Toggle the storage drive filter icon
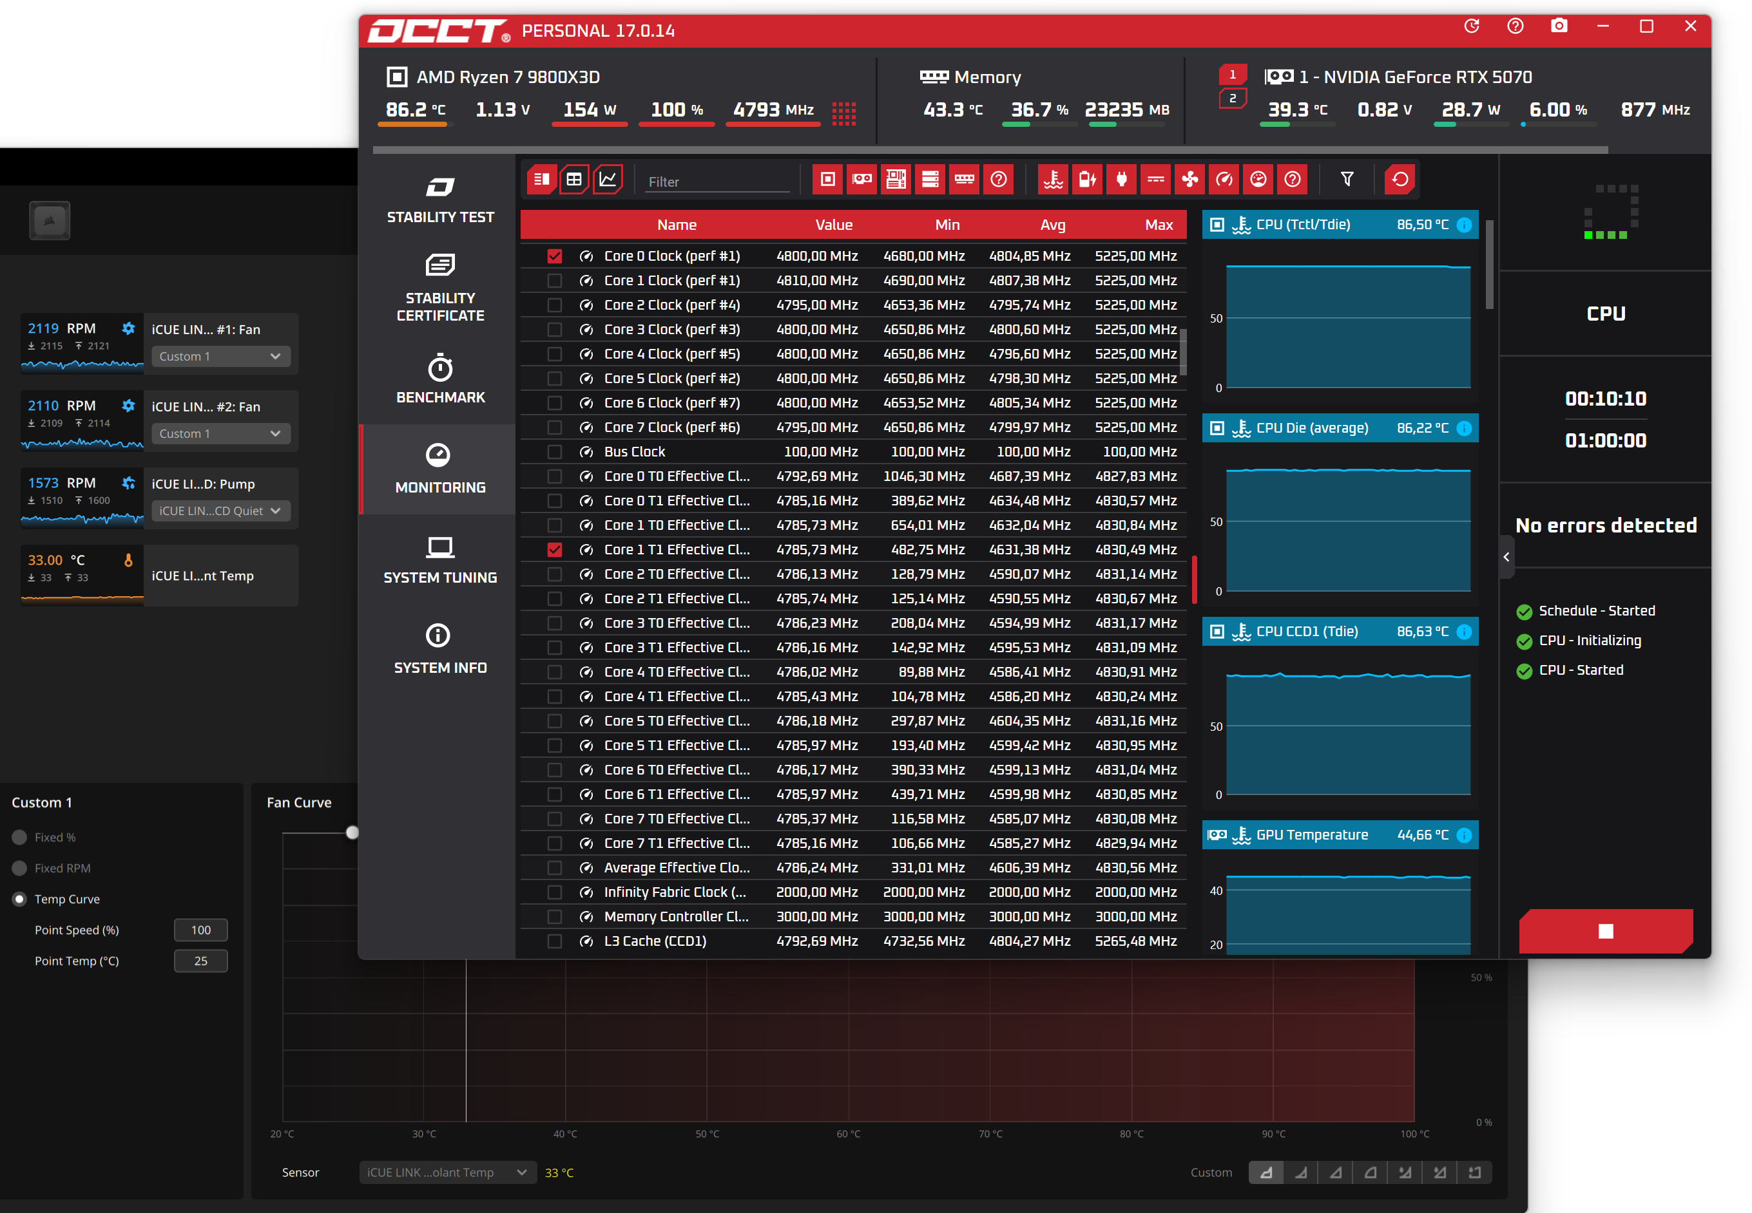Viewport: 1752px width, 1213px height. pos(930,180)
